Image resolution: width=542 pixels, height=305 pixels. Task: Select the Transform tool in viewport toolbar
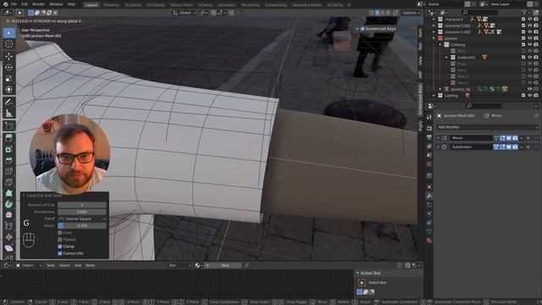click(x=9, y=90)
